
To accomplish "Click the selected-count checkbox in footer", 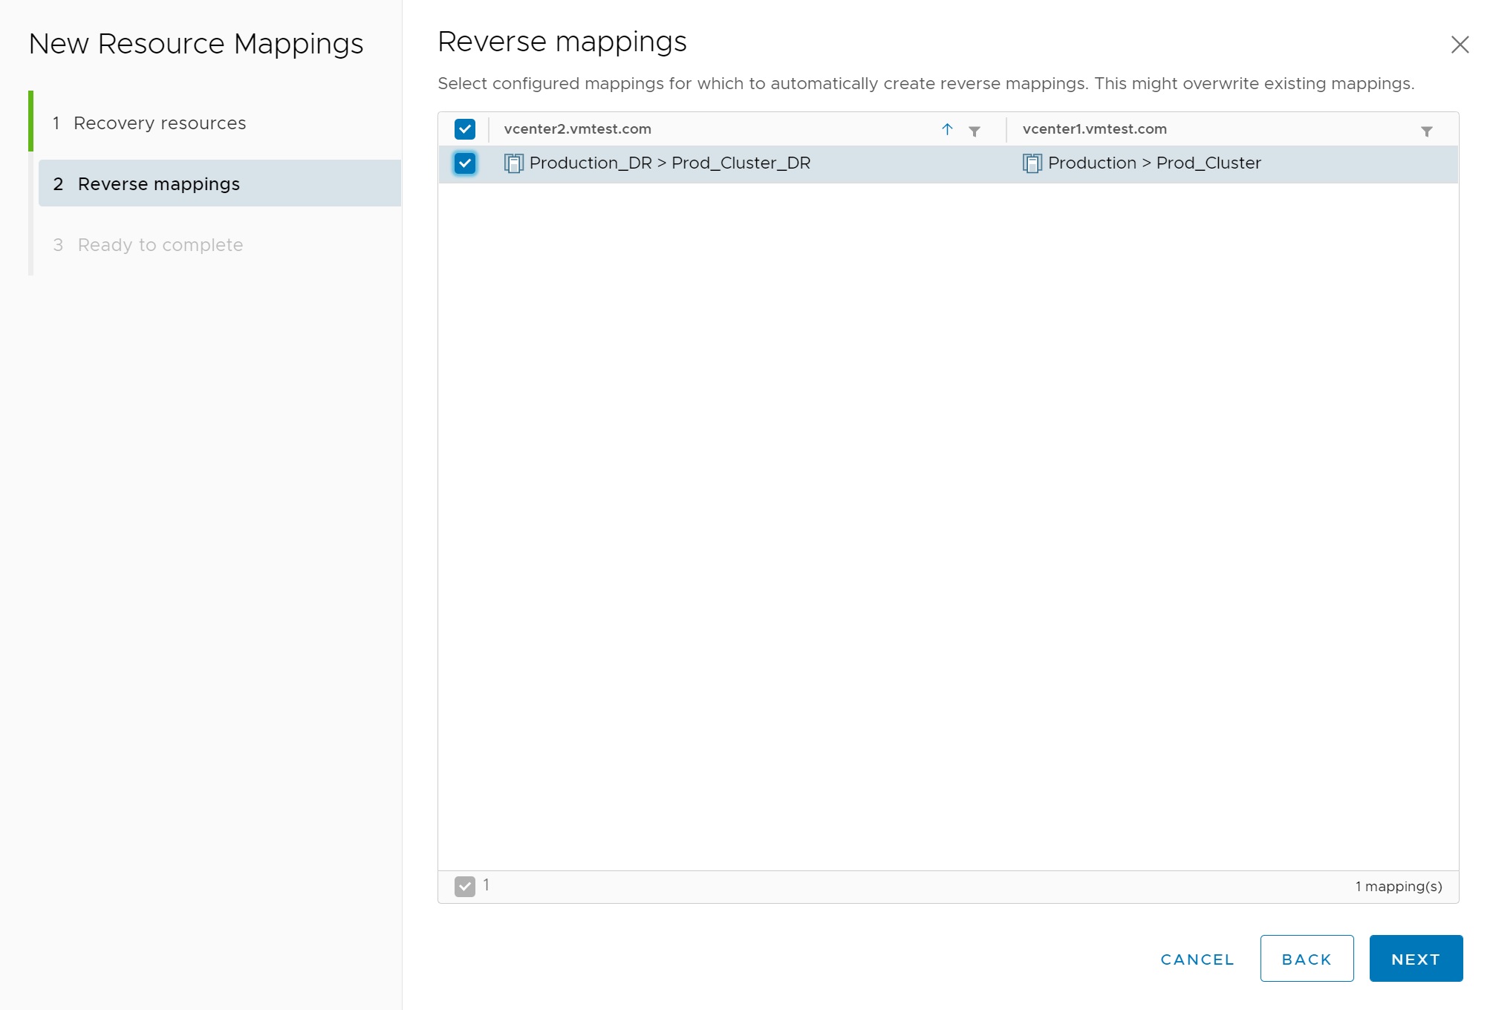I will point(465,886).
